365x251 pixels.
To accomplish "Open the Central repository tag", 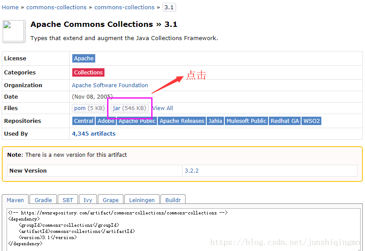I will [x=84, y=121].
